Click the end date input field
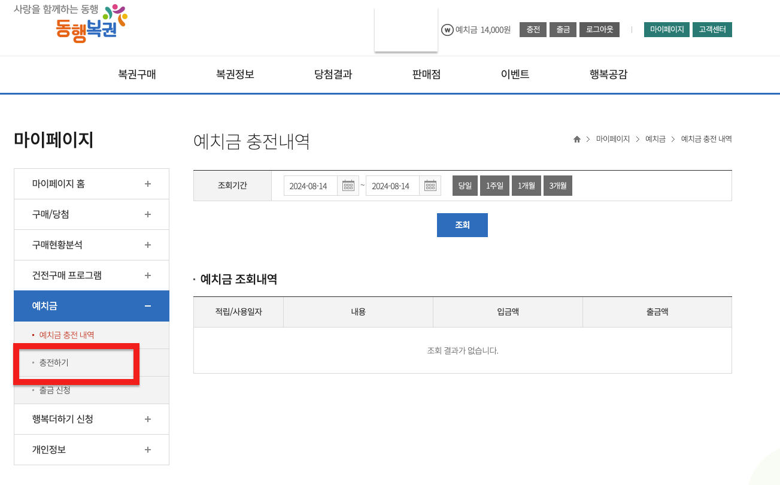This screenshot has width=780, height=485. 393,186
